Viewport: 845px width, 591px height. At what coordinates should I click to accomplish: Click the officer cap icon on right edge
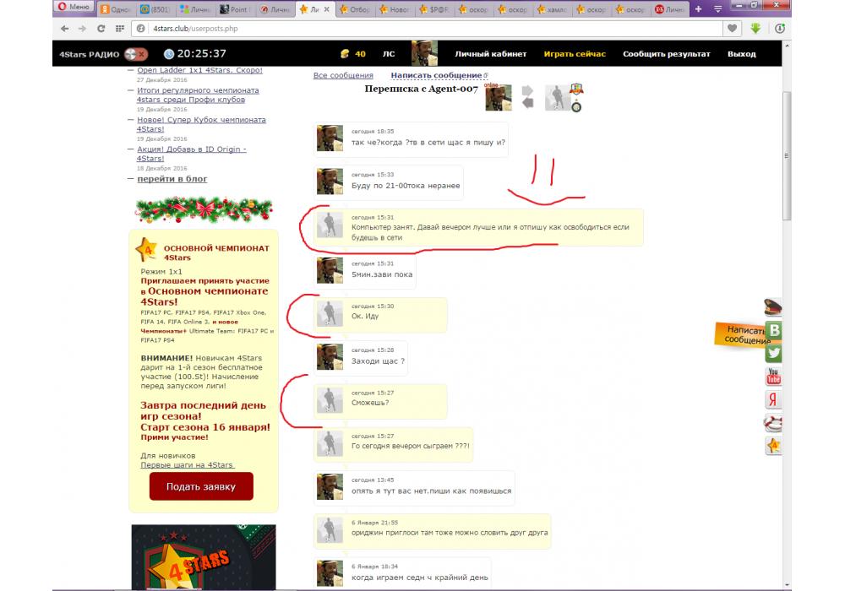773,307
